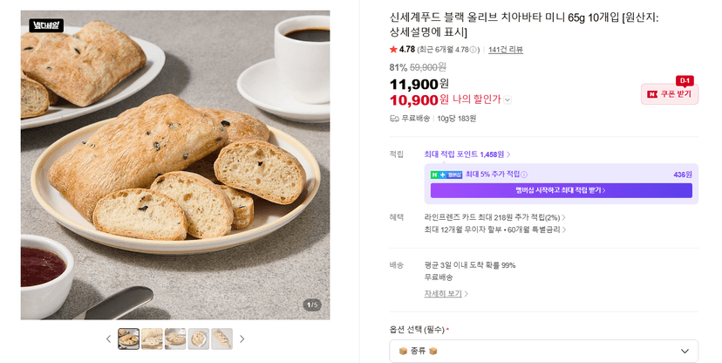
Task: Click the delivery truck icon by 무료배송
Action: (394, 119)
